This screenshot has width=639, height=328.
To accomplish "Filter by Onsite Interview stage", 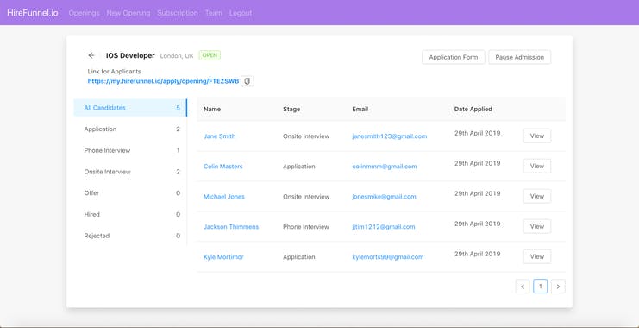I will tap(130, 172).
